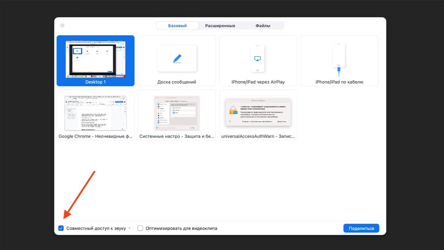Choose the Системные настройки window thumbnail
The image size is (444, 250).
[177, 113]
